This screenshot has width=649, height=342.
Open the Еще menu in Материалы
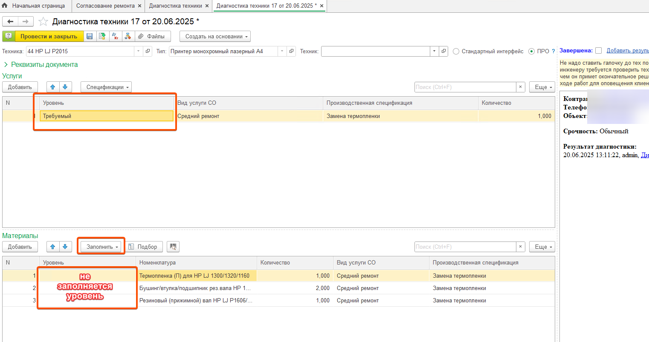click(542, 247)
